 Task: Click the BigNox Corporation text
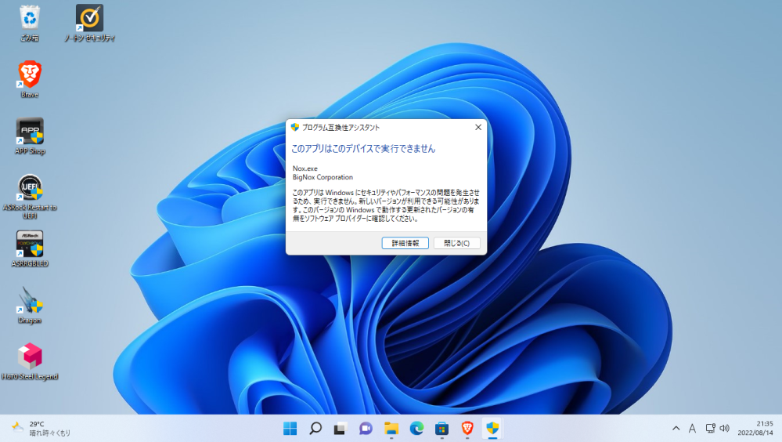[x=323, y=177]
